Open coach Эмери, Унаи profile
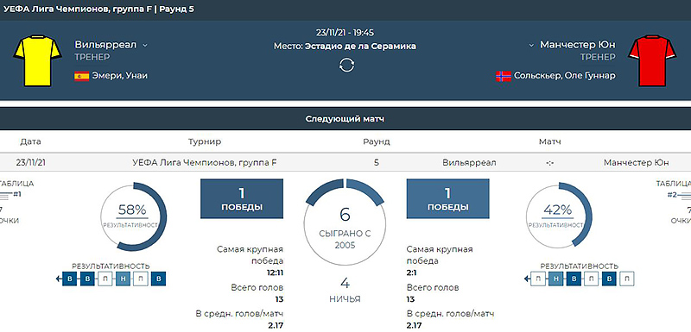 click(x=119, y=76)
